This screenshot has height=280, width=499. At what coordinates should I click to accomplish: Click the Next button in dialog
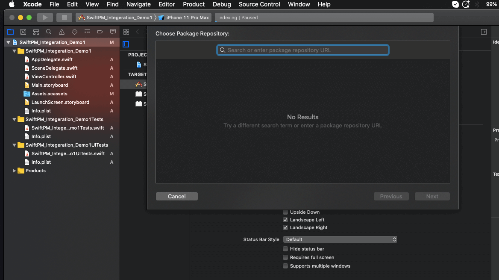[x=432, y=197]
